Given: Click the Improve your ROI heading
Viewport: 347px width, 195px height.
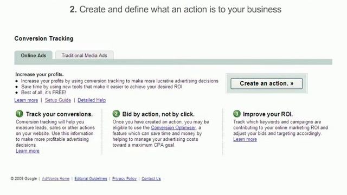Looking at the screenshot, I should point(268,114).
